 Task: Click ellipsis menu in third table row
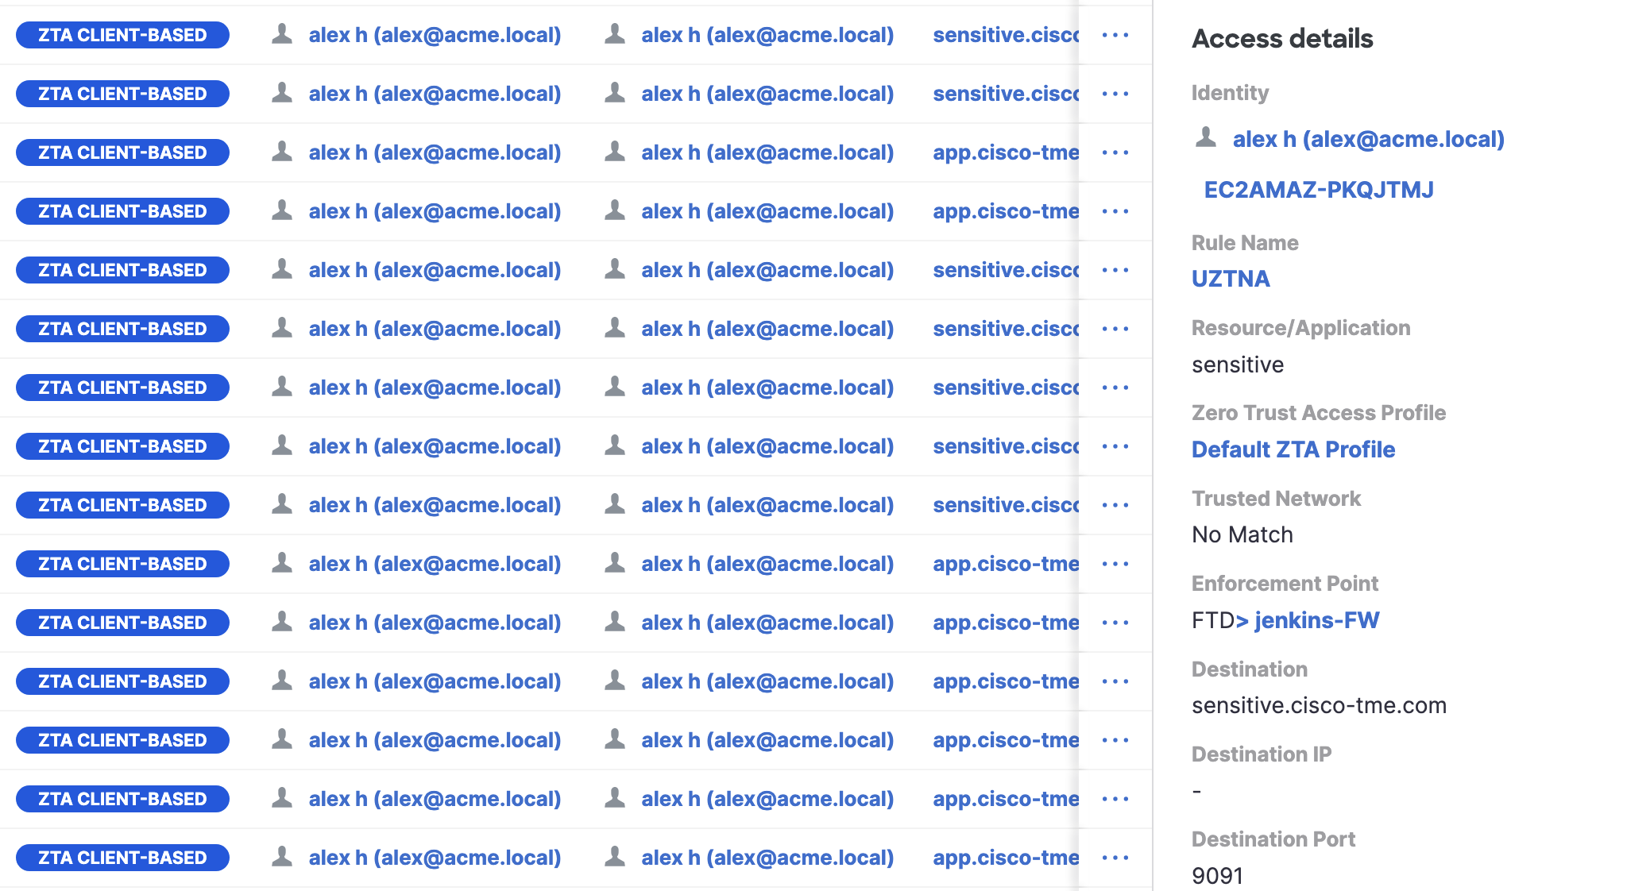click(x=1115, y=152)
